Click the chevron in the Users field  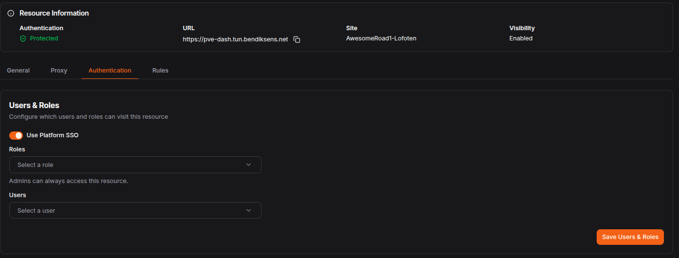pyautogui.click(x=248, y=210)
